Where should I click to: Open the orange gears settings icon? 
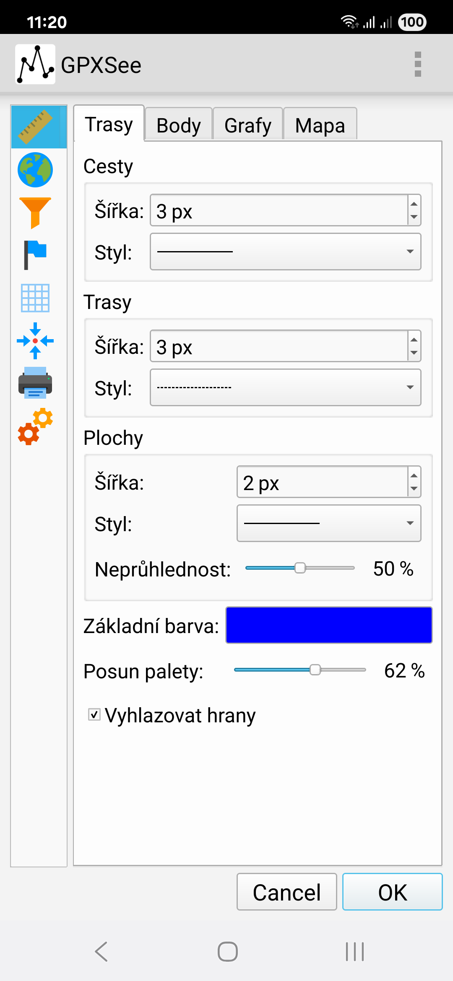(35, 426)
